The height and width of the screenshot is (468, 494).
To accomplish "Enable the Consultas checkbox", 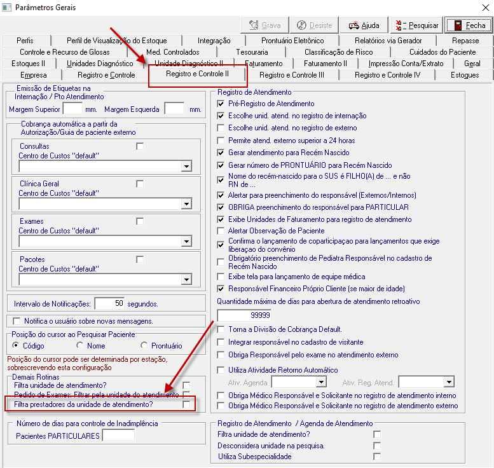I will 140,146.
